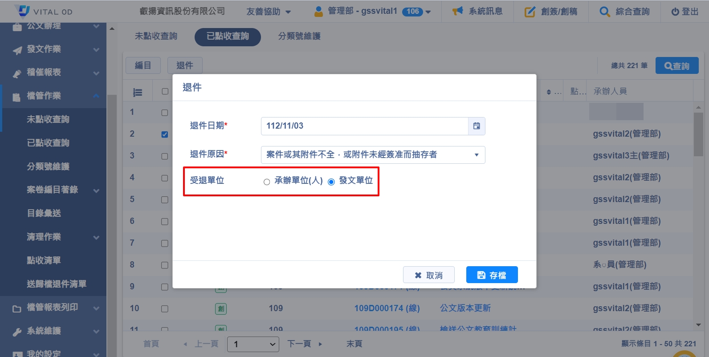
Task: Click the 存檔 save button
Action: click(492, 275)
